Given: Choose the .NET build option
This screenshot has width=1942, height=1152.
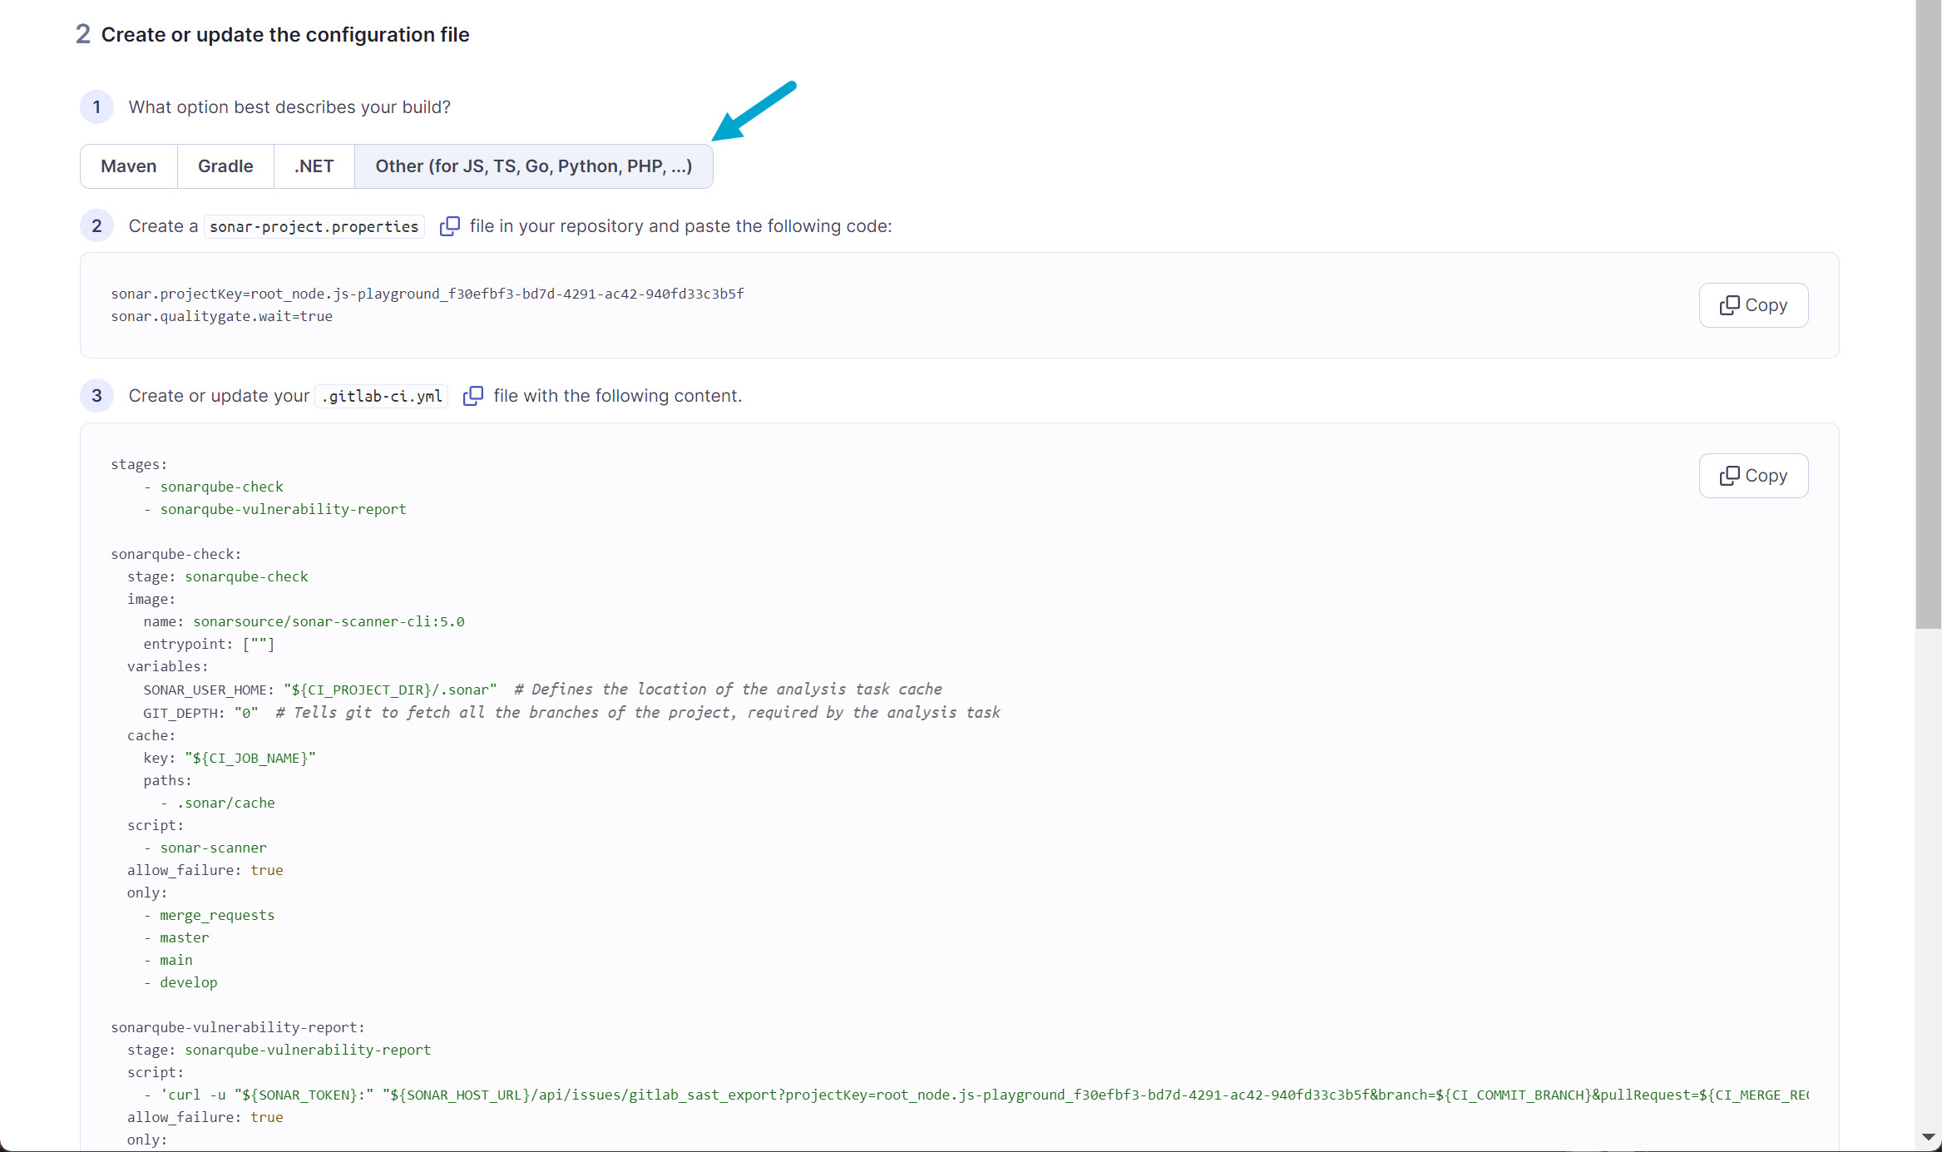Looking at the screenshot, I should [314, 166].
